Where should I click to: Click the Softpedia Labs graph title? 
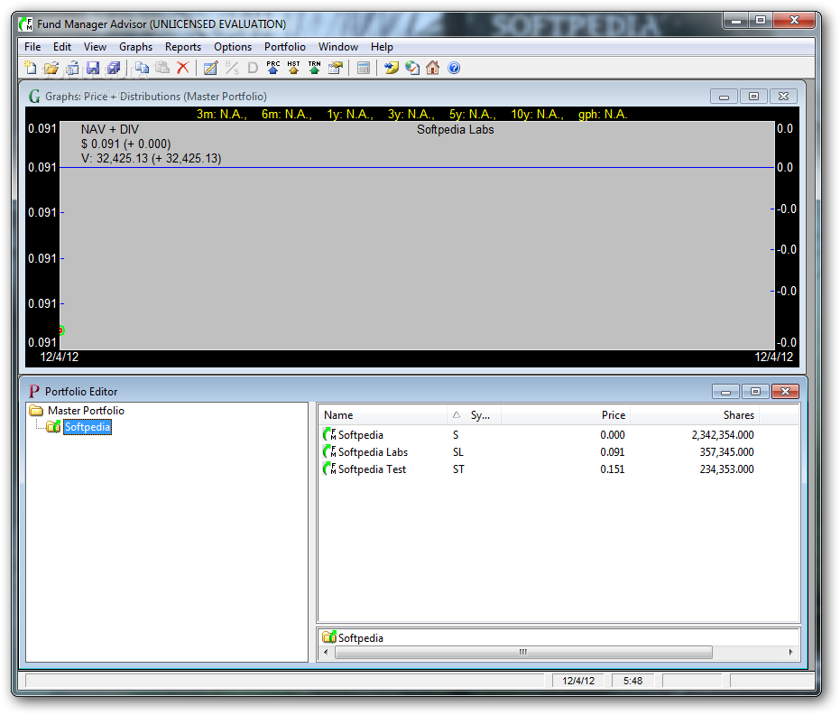456,130
